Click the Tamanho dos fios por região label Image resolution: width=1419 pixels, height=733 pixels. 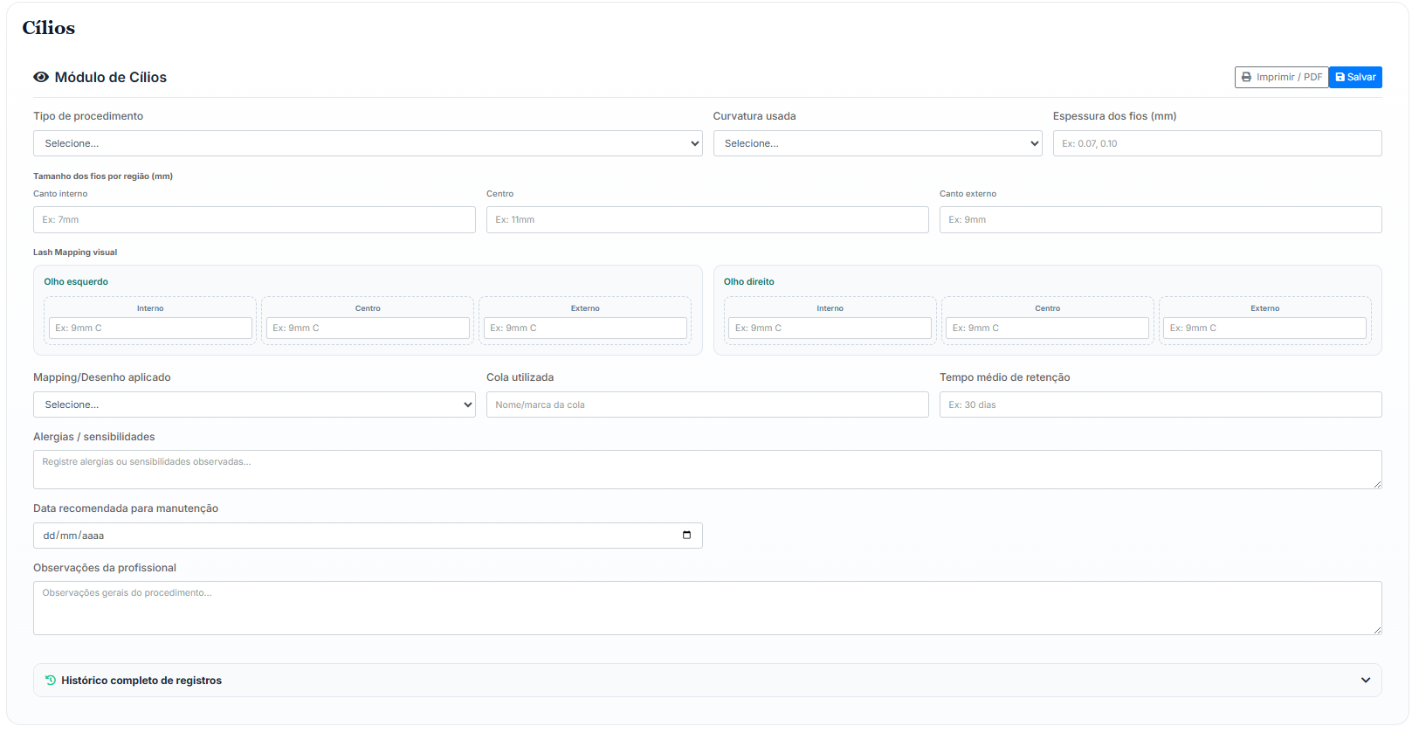[103, 176]
